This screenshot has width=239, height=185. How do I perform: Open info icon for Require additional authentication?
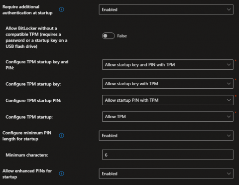[61, 9]
